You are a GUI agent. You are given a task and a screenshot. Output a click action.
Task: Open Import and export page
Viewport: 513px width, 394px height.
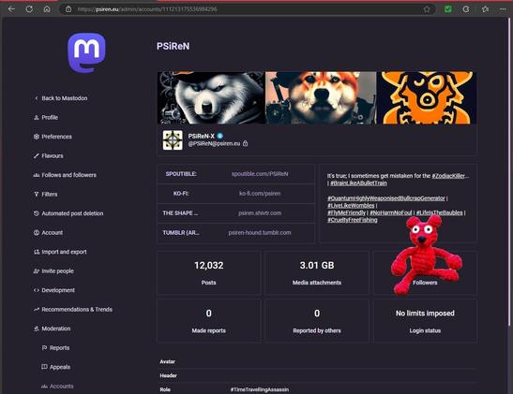[x=60, y=252]
